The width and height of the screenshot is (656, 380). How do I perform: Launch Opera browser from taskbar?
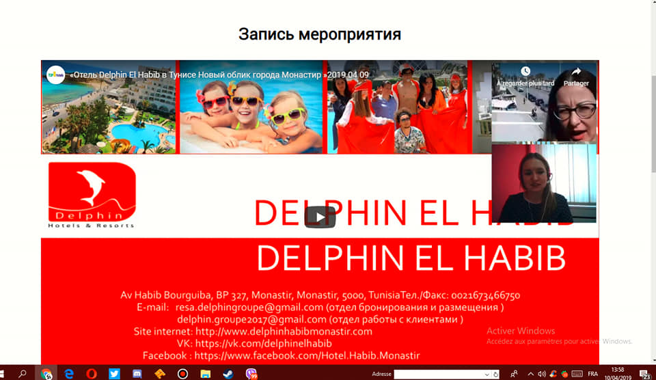click(91, 374)
